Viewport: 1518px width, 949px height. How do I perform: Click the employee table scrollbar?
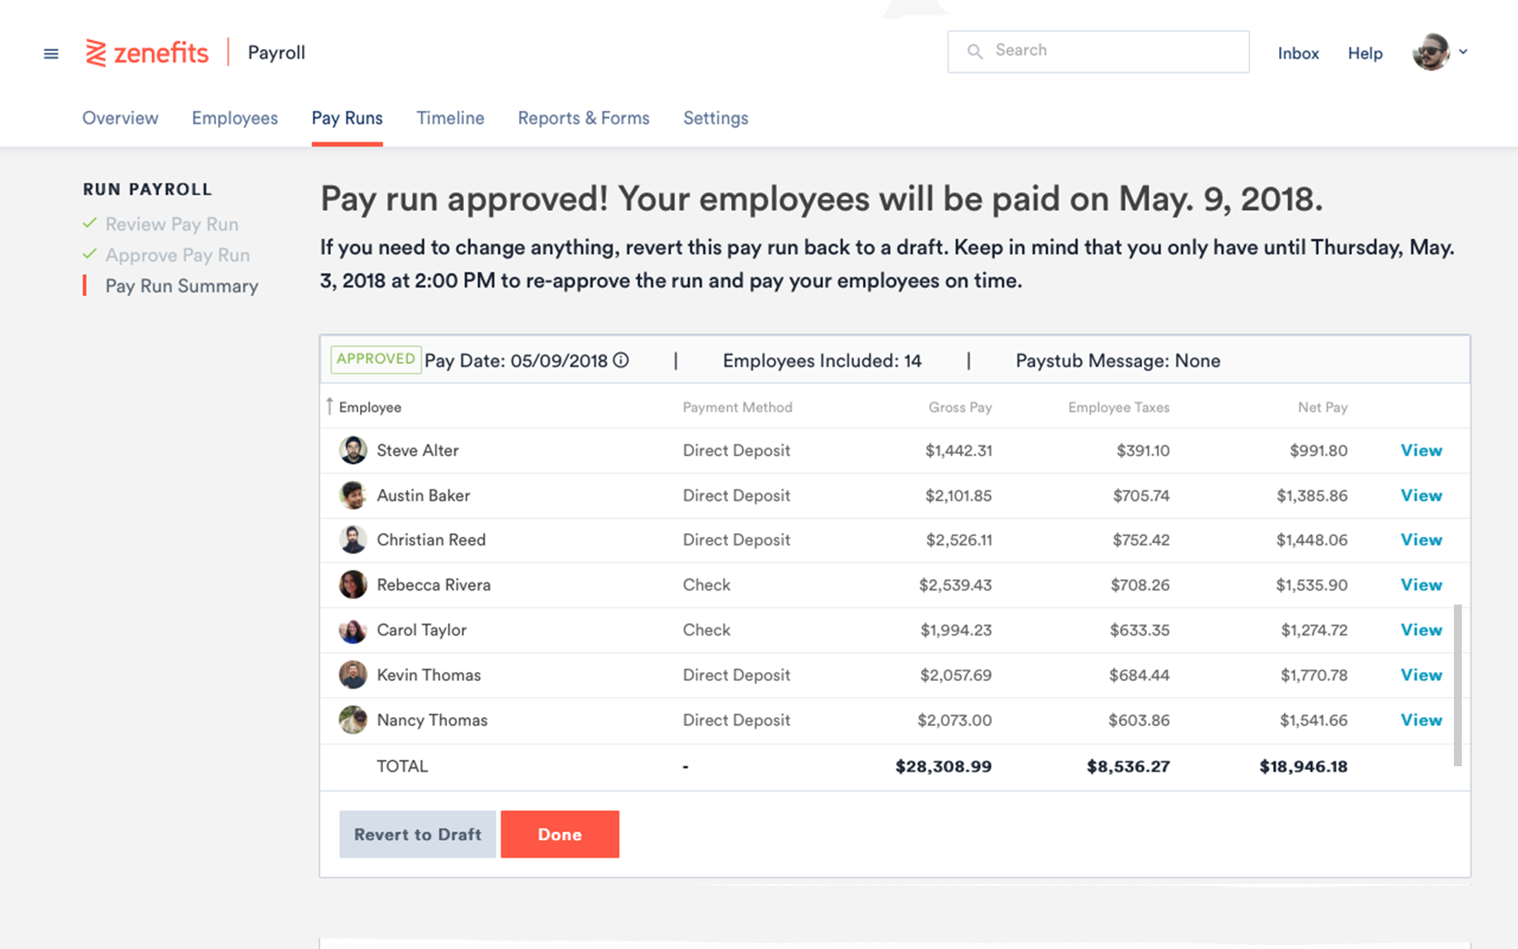pos(1457,684)
